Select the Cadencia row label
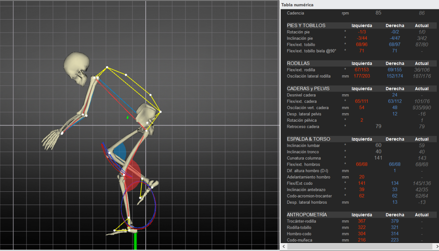Viewport: 439px width, 251px height. click(x=295, y=13)
